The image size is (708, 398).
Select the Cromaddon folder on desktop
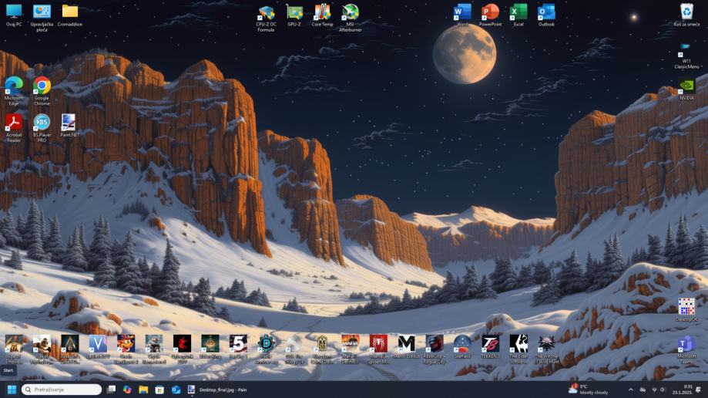point(69,15)
